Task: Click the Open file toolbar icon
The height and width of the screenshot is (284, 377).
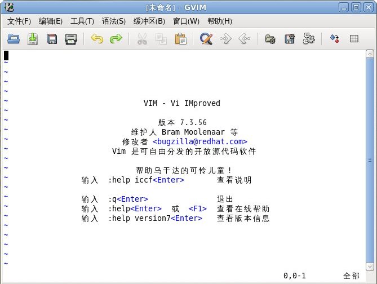Action: coord(14,39)
